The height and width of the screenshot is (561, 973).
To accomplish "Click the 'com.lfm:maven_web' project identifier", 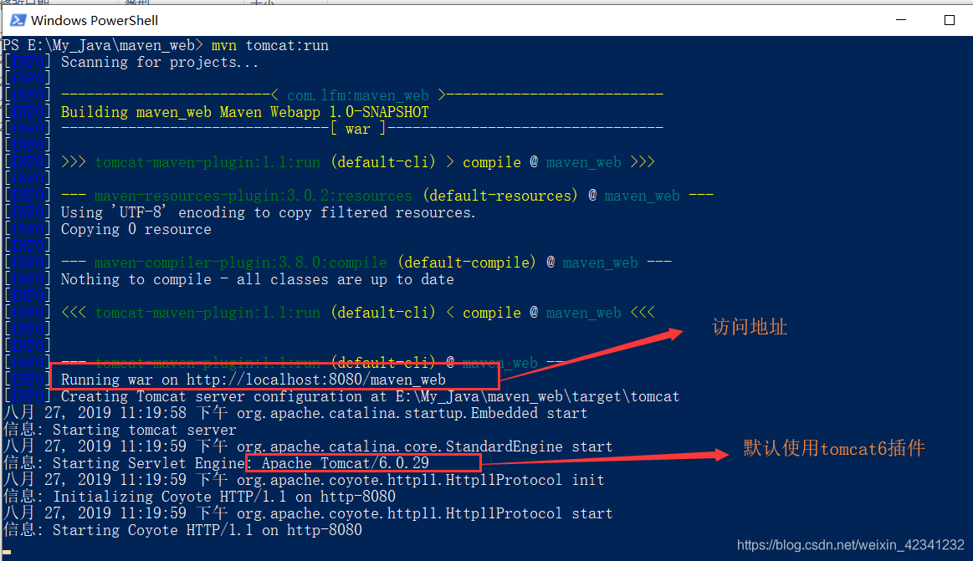I will 358,95.
